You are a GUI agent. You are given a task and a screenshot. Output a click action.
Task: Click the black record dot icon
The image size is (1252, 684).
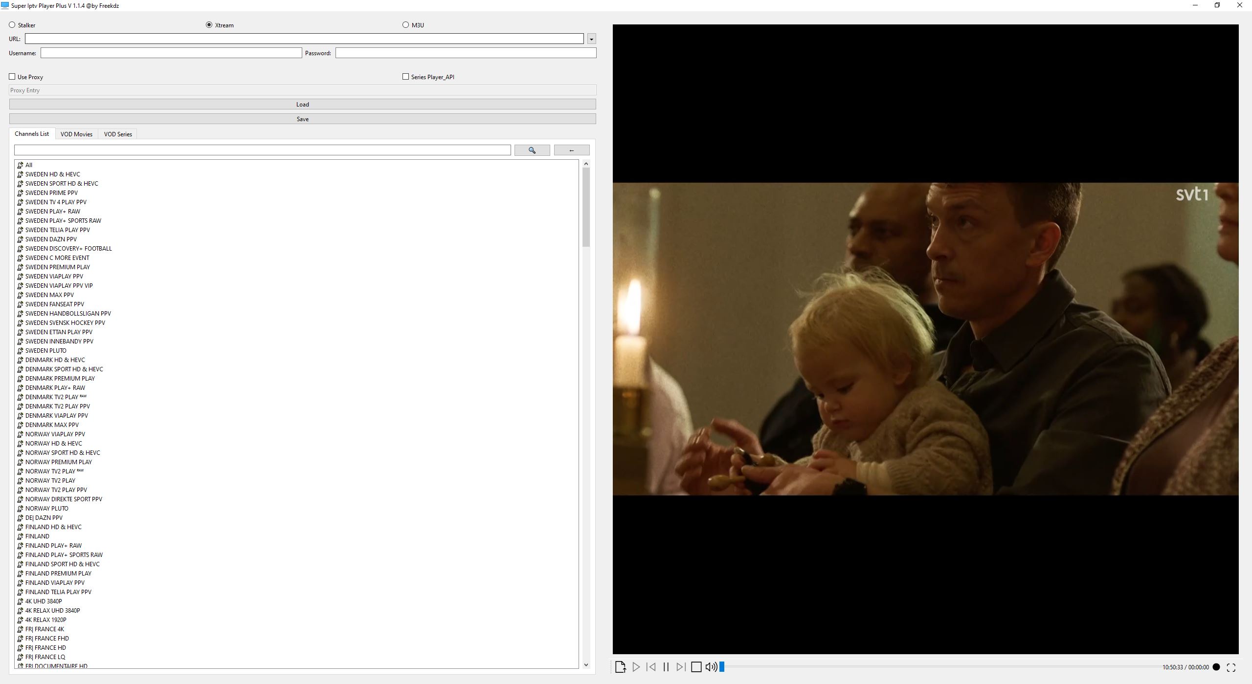(1216, 667)
